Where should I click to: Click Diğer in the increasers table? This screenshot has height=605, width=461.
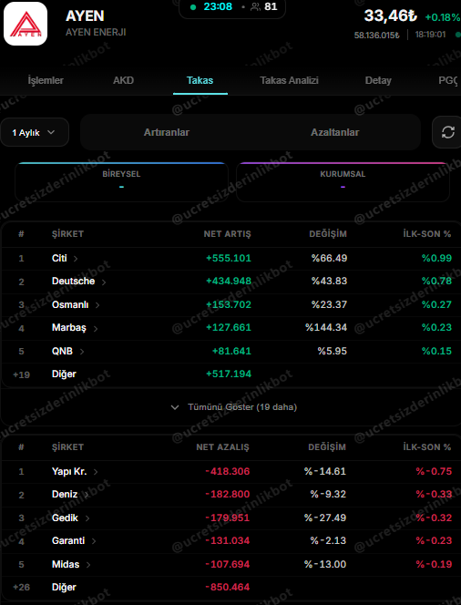coord(64,374)
